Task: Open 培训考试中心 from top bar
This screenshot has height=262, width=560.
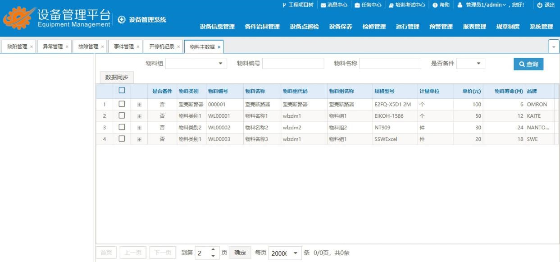Action: 392,5
